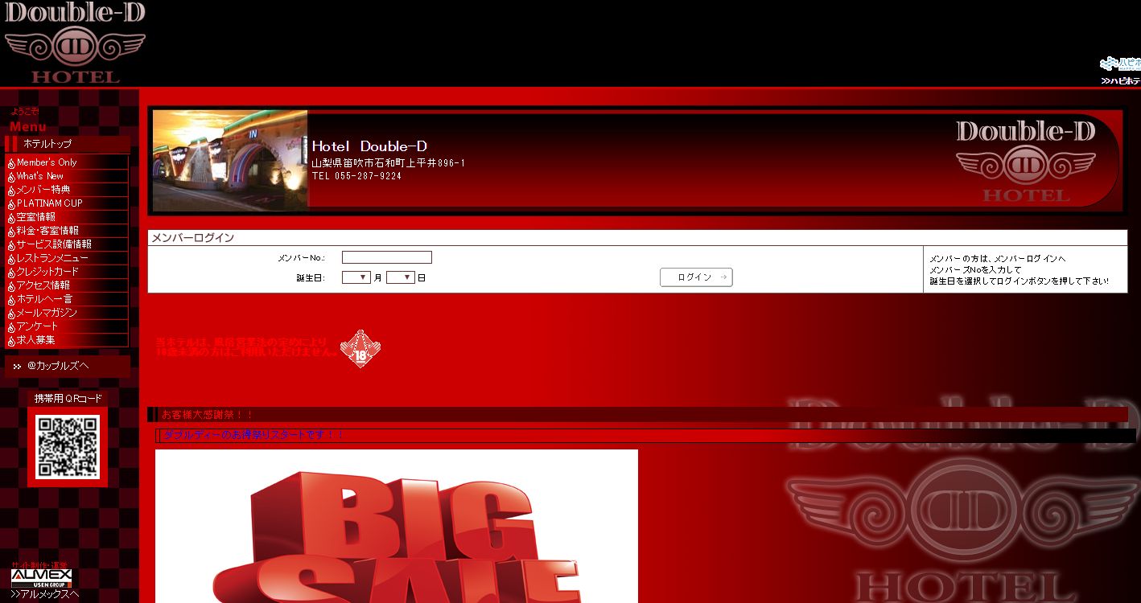This screenshot has height=603, width=1141.
Task: Open the birthday month (月) dropdown
Action: (x=356, y=277)
